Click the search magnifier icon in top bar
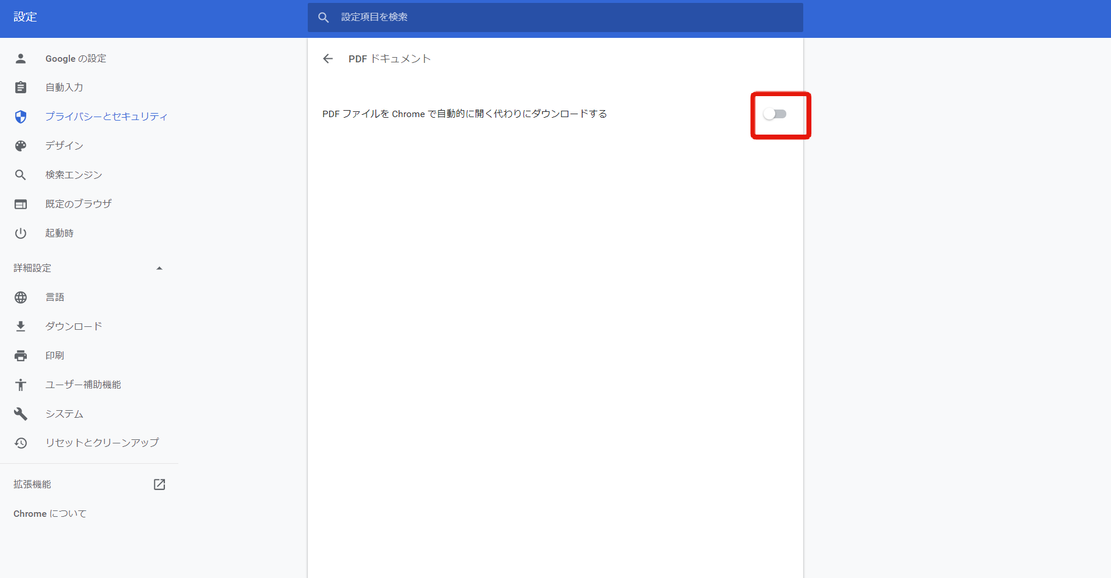The width and height of the screenshot is (1111, 578). pos(324,17)
